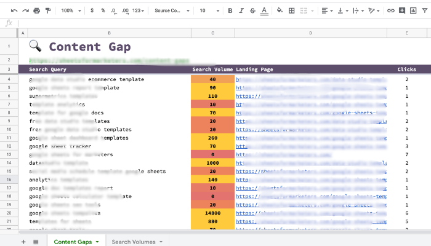Open landing page link in row 15

[x=311, y=172]
